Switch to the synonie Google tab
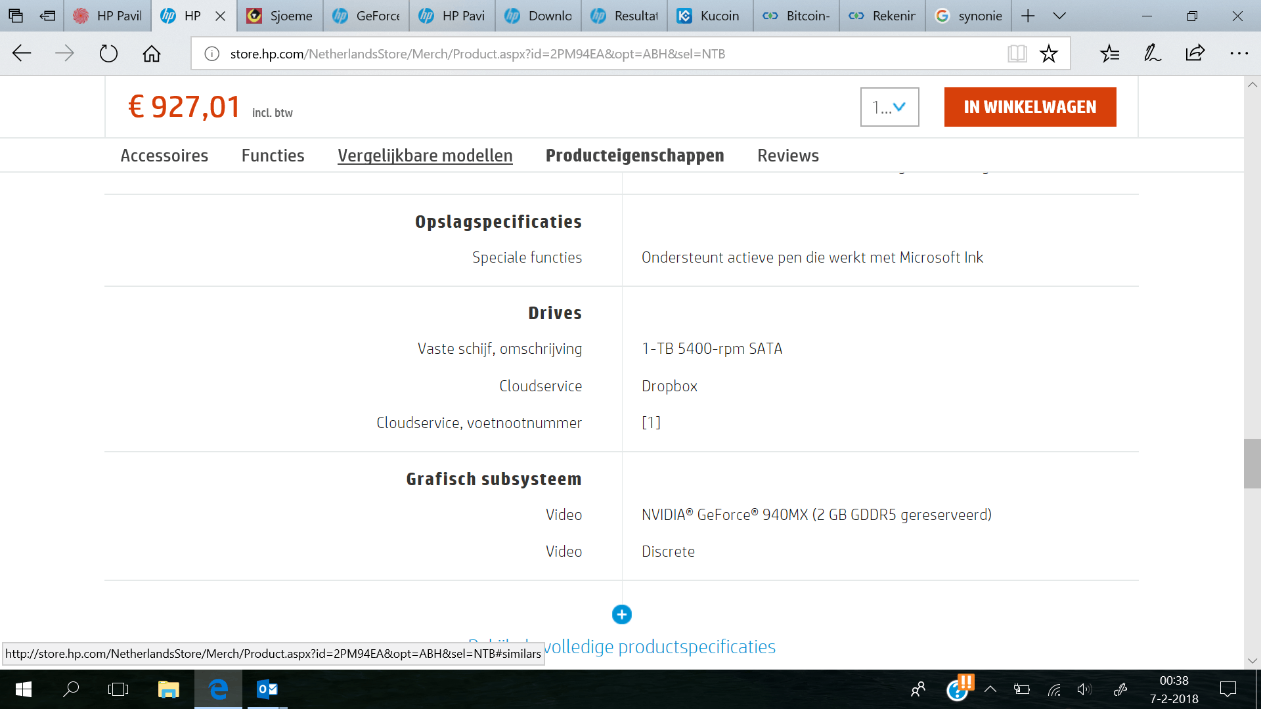The height and width of the screenshot is (709, 1261). (x=968, y=16)
